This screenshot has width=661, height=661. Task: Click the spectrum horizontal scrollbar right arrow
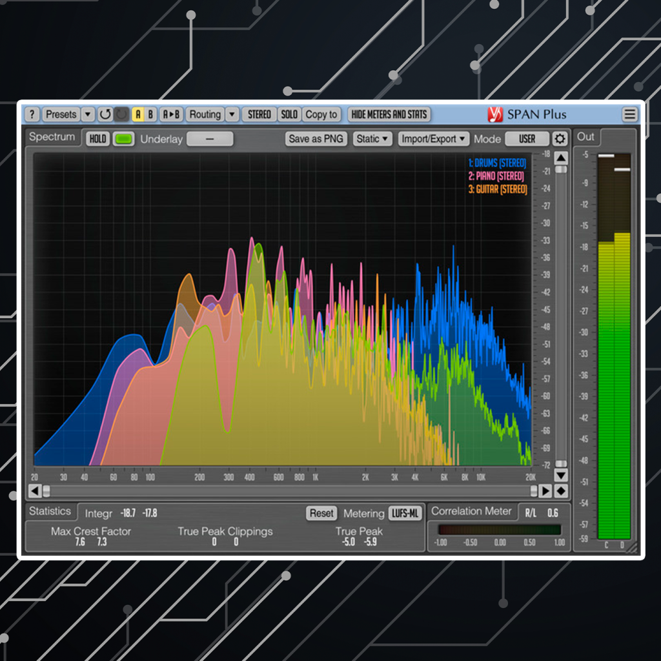coord(545,491)
